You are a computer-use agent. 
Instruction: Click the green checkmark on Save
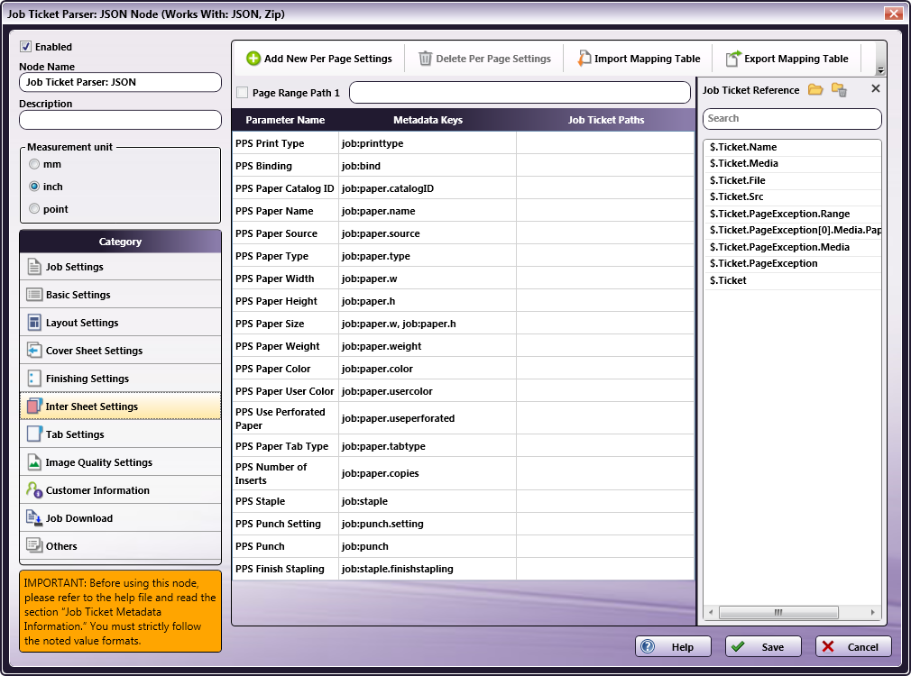[738, 646]
